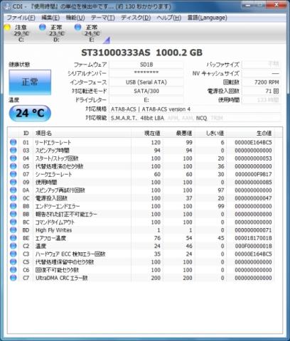Click the supported features field S.M.A.R.T.
Screen dimensions: 290x341
click(195, 118)
